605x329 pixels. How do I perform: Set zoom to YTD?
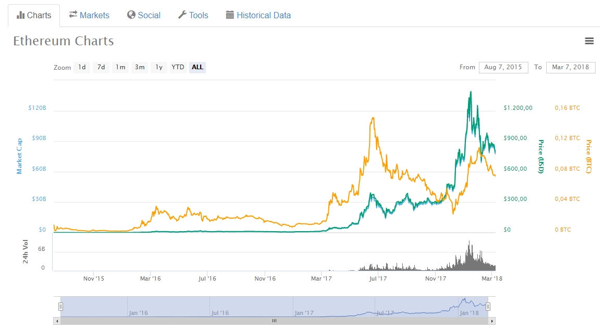click(178, 68)
